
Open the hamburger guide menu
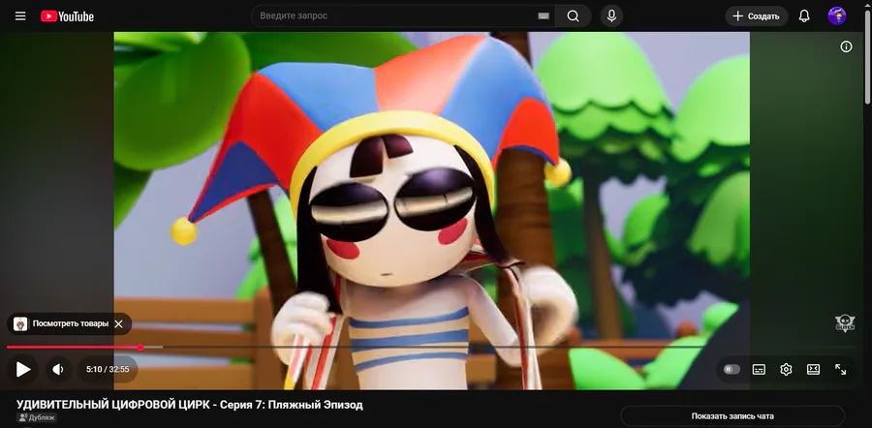pos(20,16)
